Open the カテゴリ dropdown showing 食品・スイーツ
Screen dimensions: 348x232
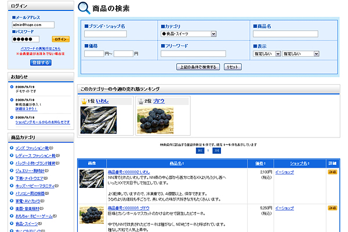tap(188, 34)
